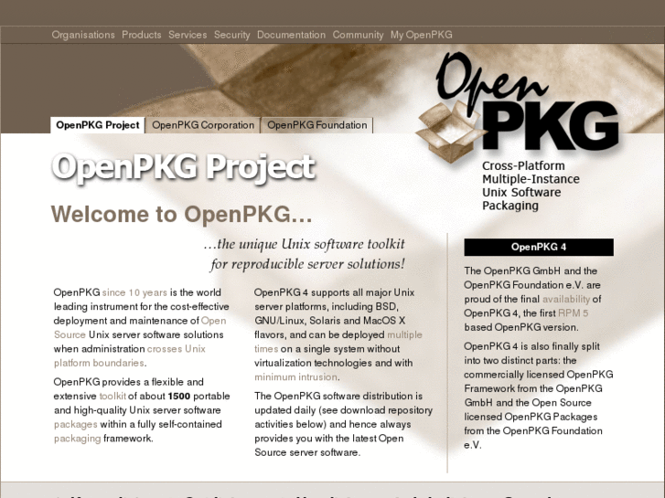Open the 'minimum intrusion' link
This screenshot has width=665, height=498.
coord(295,376)
